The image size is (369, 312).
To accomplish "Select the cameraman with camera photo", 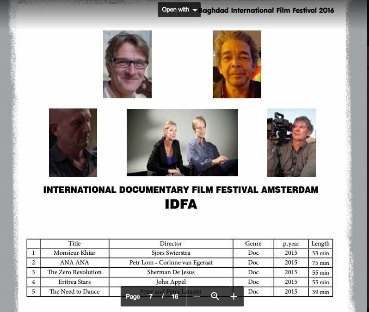I will [x=291, y=143].
